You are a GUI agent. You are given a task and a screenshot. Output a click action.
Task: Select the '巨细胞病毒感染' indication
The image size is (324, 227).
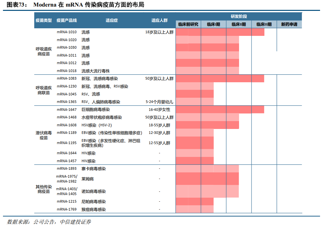pos(96,110)
